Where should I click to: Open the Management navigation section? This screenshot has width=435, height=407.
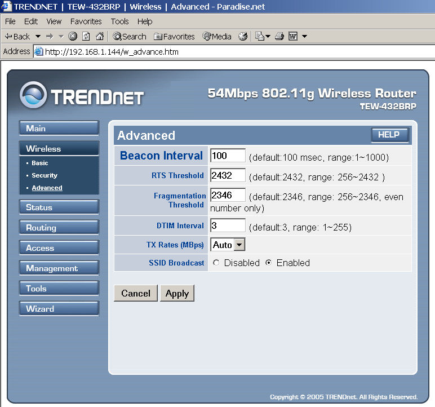(59, 268)
